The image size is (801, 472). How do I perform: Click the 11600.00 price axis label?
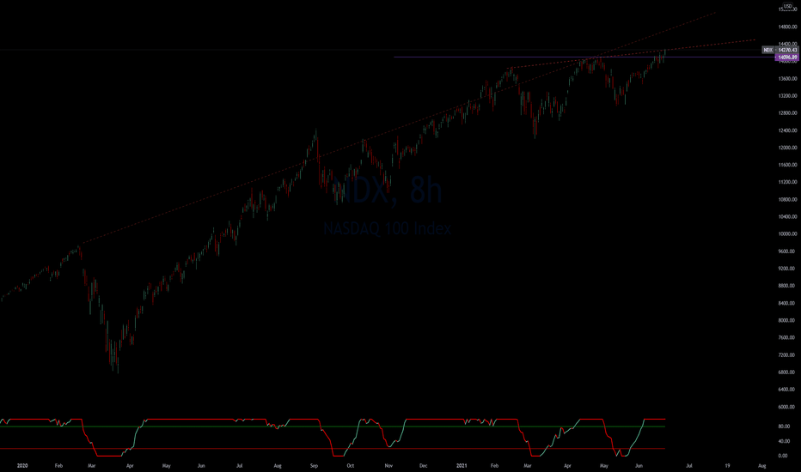click(787, 165)
